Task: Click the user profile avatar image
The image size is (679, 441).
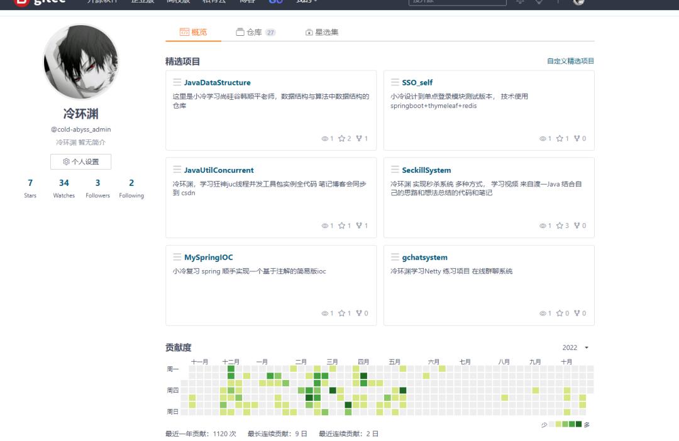Action: [81, 62]
